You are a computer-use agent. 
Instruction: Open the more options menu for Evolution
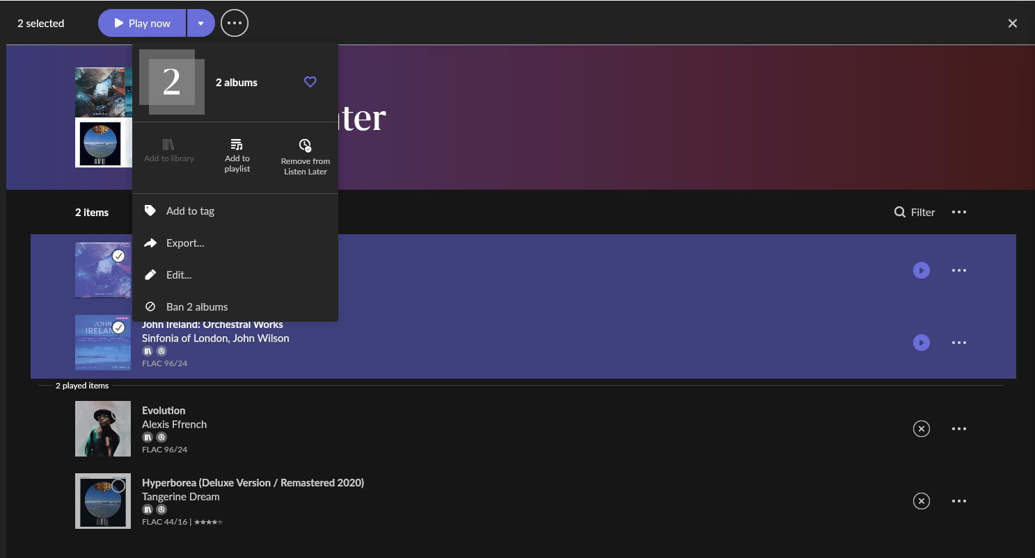[x=958, y=429]
